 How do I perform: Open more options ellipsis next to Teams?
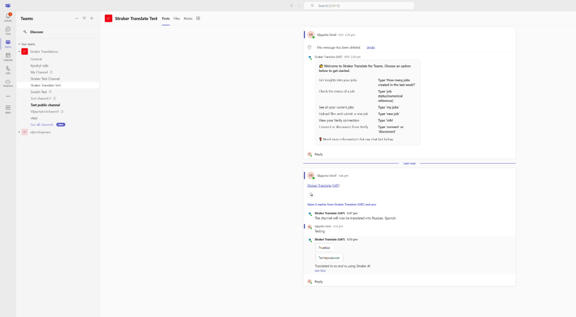[77, 18]
